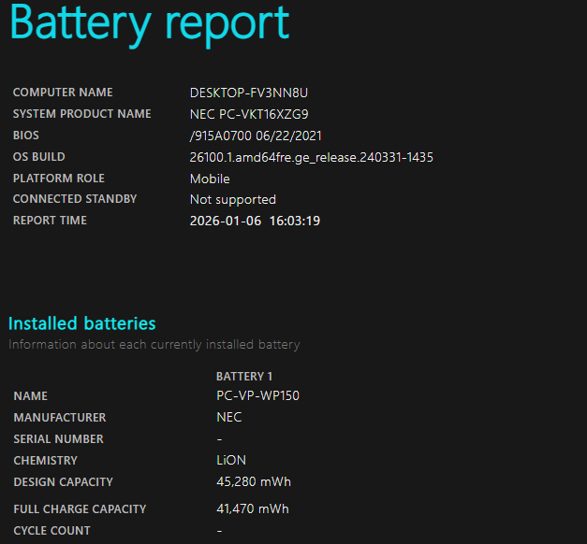Click the Not supported standby value
Viewport: 587px width, 544px height.
(233, 199)
